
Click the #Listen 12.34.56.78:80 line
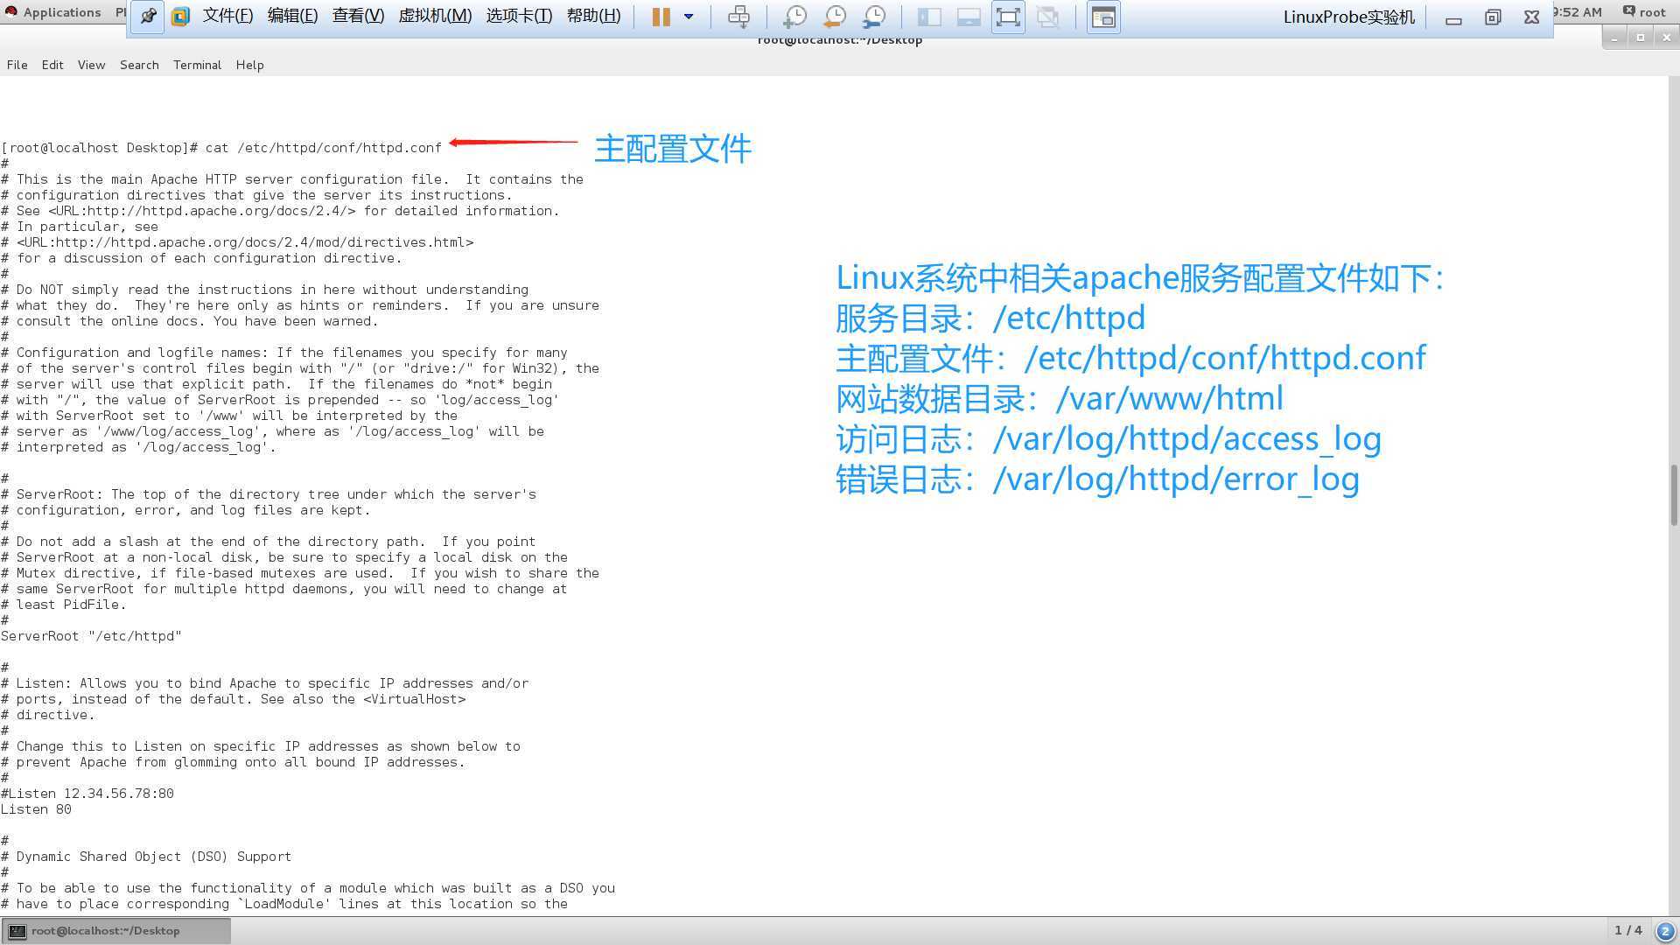point(87,794)
